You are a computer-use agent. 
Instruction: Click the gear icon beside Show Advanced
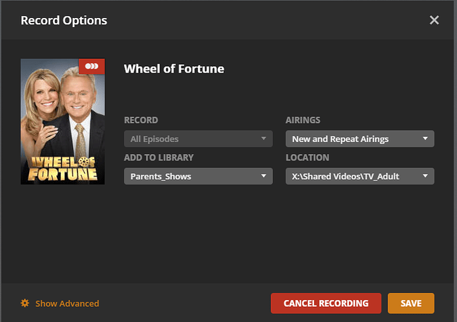pyautogui.click(x=25, y=303)
